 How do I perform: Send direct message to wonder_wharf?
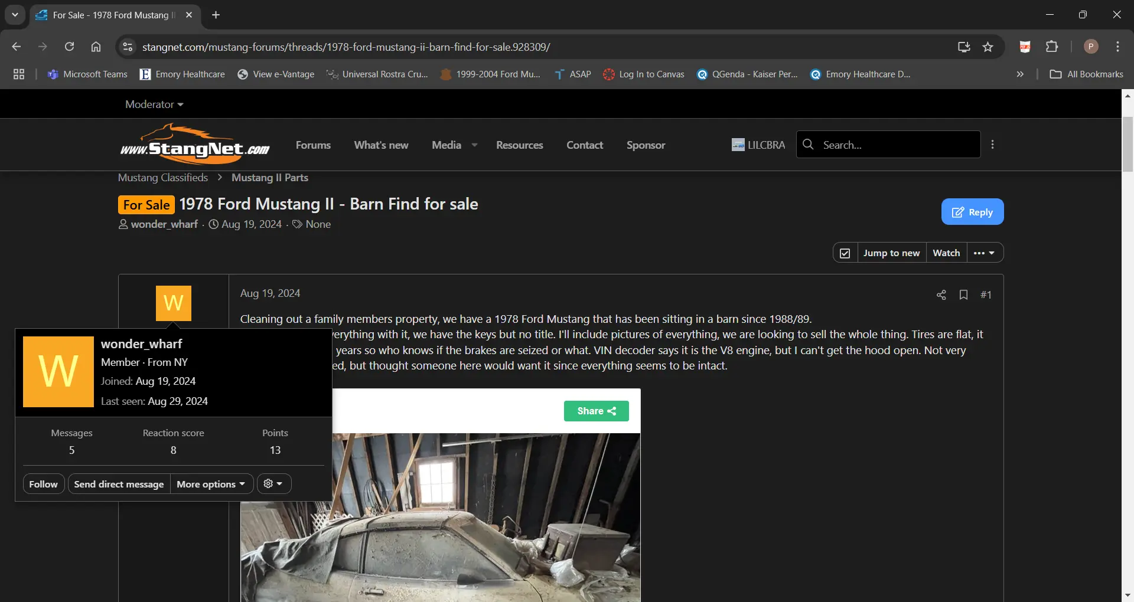119,484
